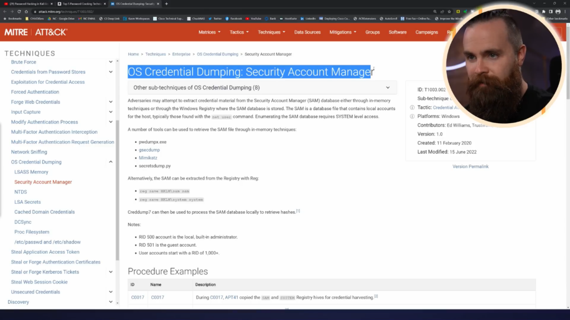Open Campaigns in the nav bar
Screen dimensions: 570x320
coord(427,32)
